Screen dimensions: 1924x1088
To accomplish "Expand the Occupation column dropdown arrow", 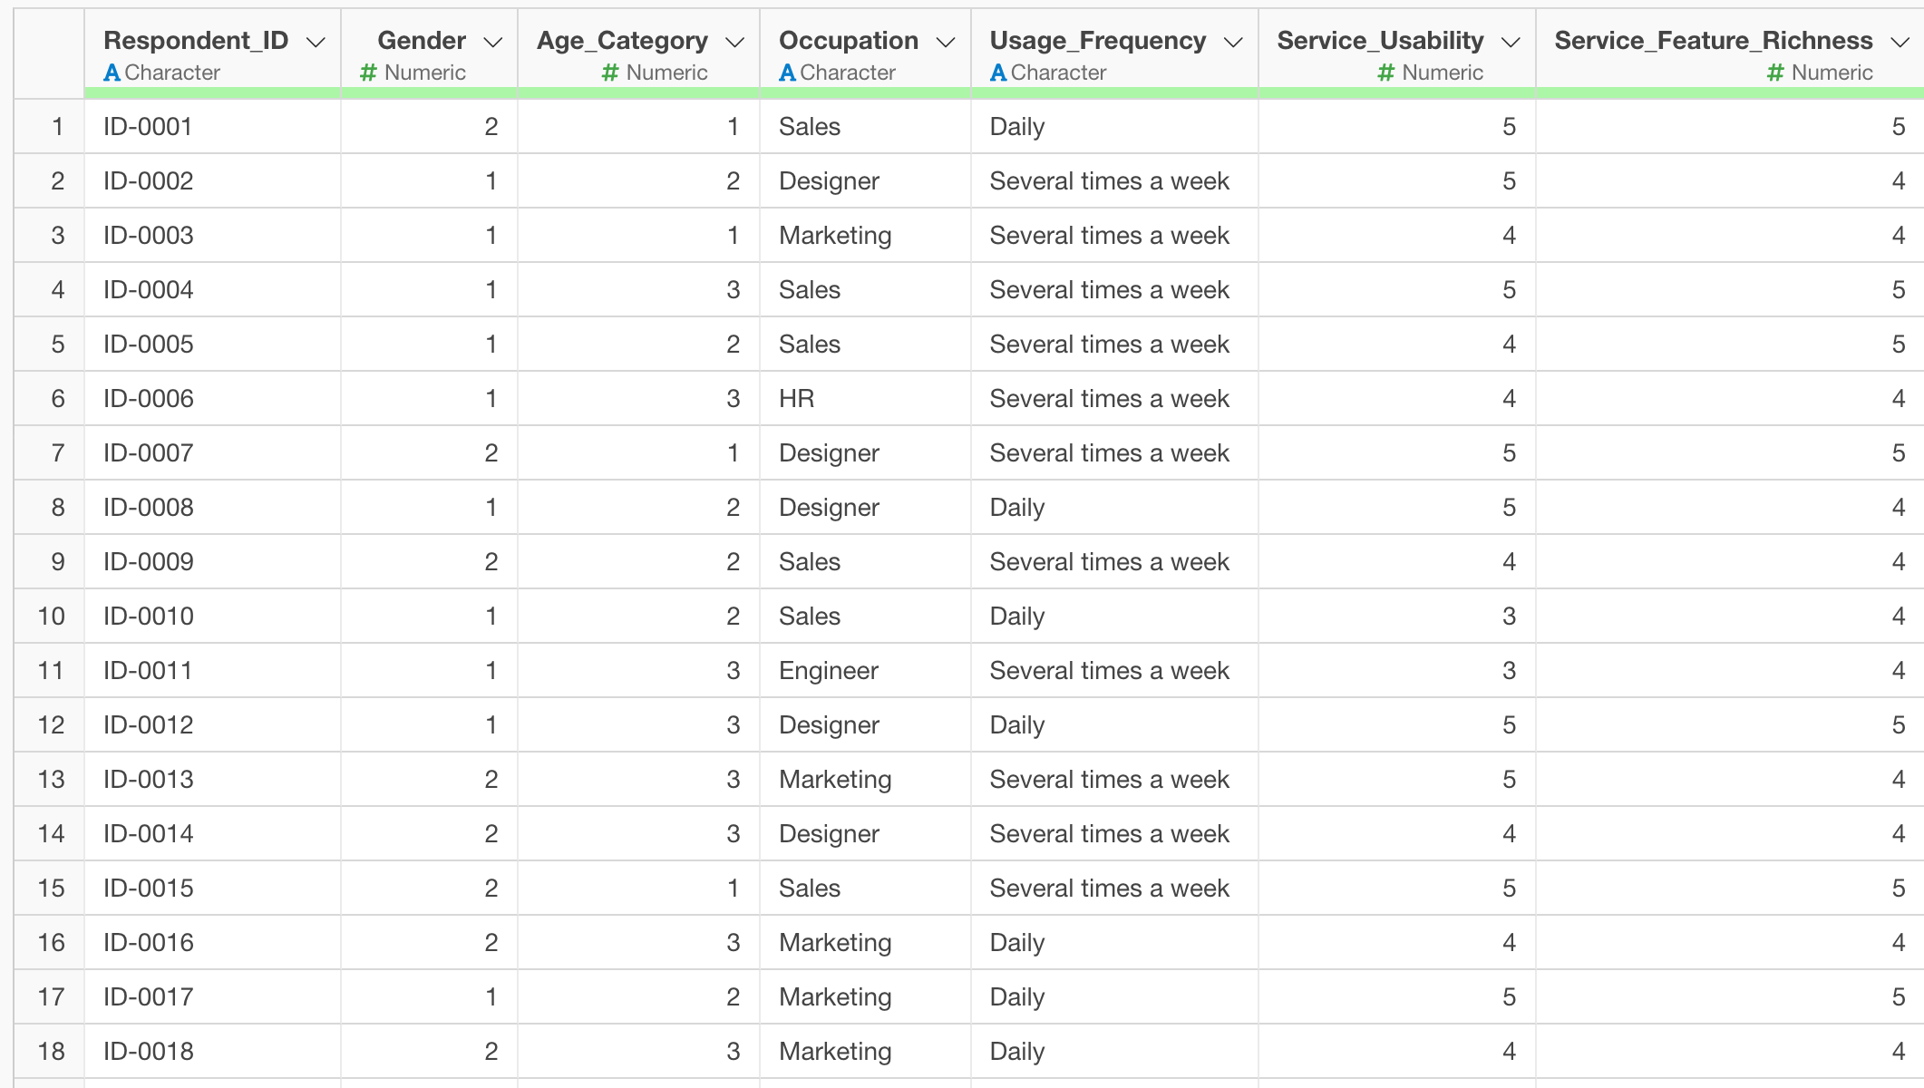I will (x=945, y=43).
